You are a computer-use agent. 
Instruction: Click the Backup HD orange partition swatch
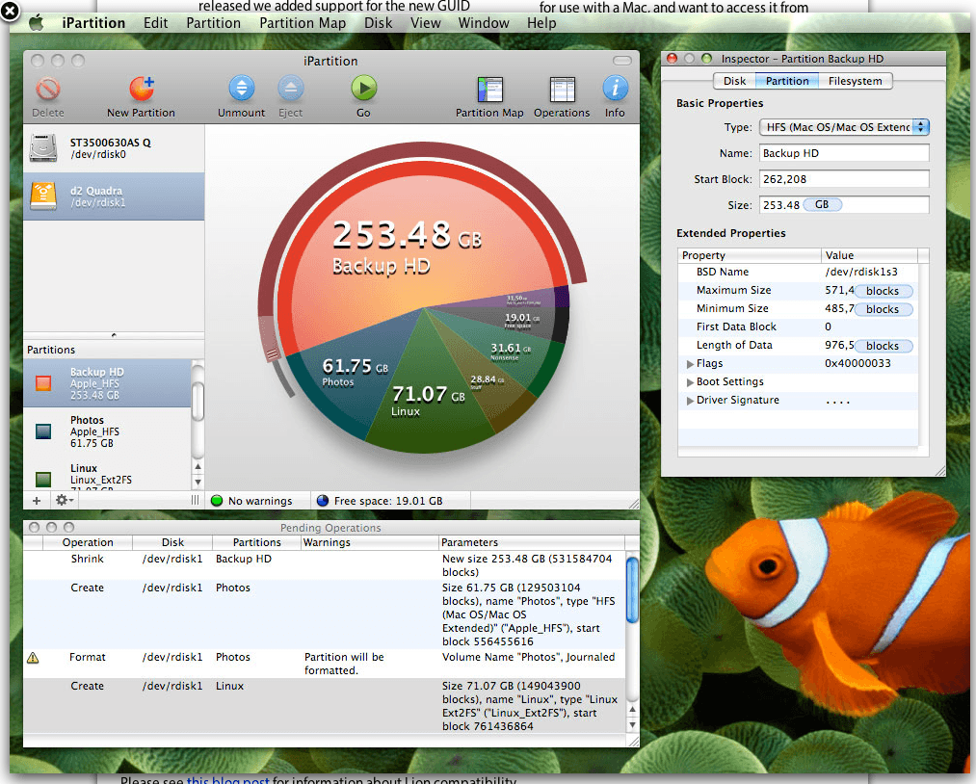[43, 383]
